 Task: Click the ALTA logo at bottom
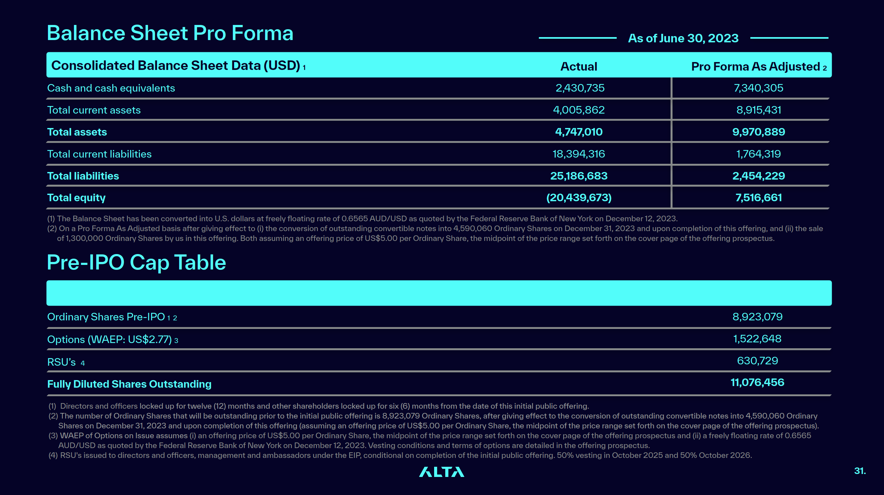[441, 472]
